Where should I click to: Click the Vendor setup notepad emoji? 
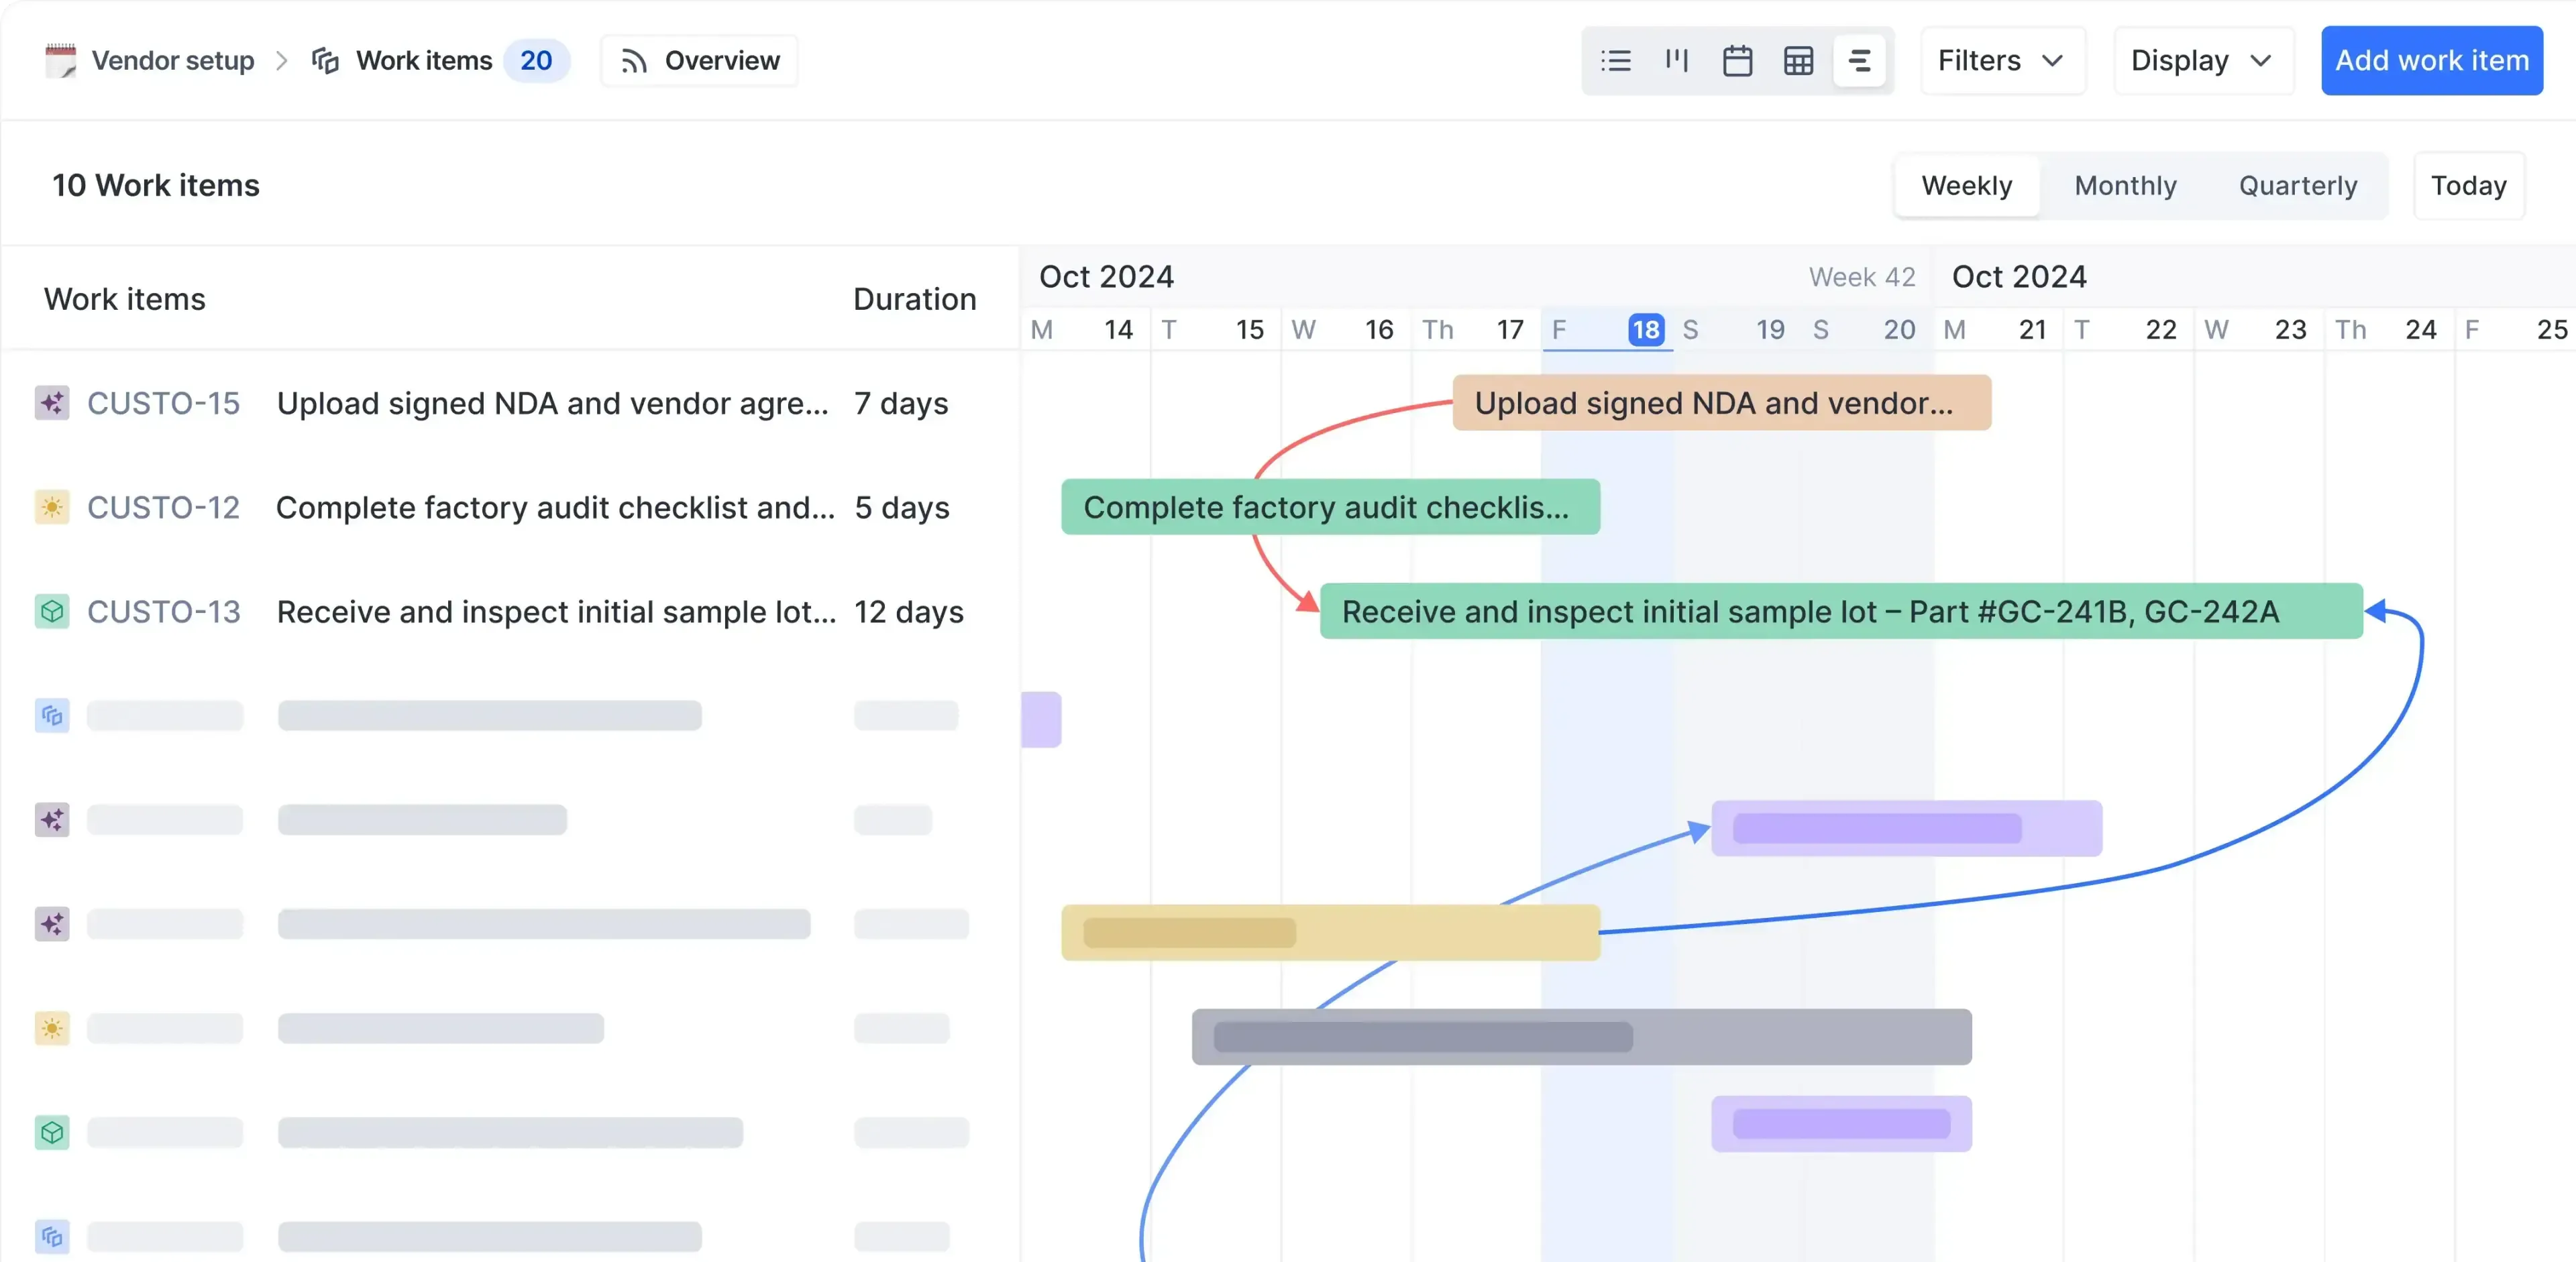(x=61, y=60)
